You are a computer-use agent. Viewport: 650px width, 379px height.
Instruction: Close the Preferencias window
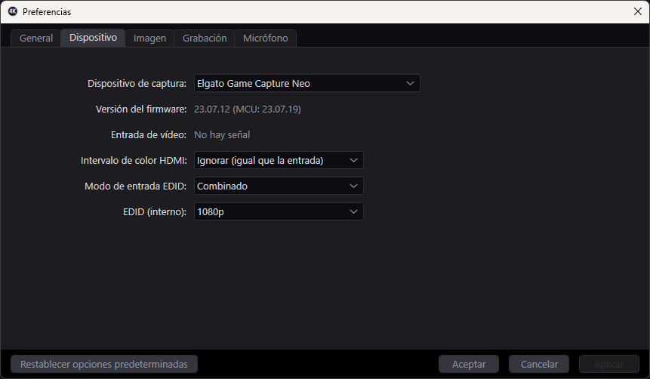coord(638,11)
